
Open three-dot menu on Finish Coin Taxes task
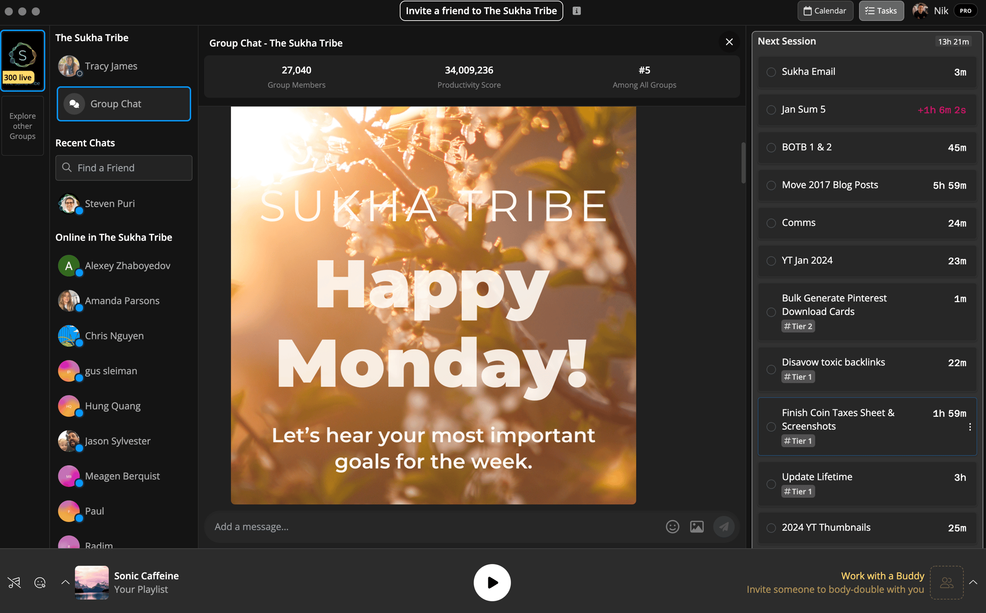tap(970, 427)
